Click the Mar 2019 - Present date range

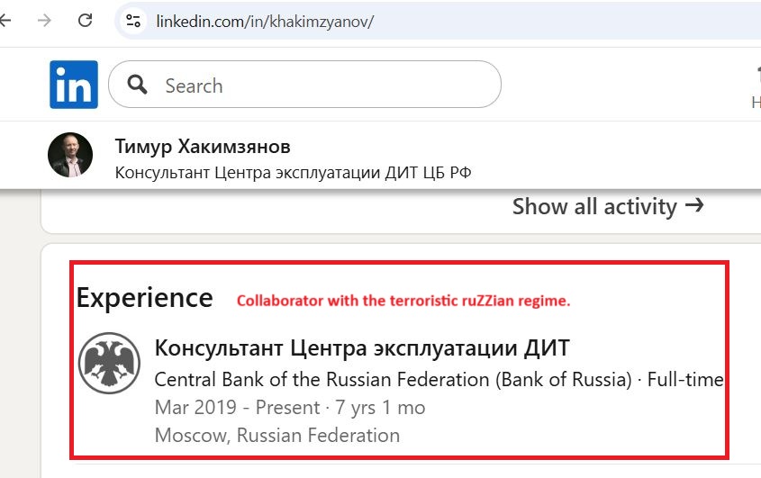tap(237, 407)
